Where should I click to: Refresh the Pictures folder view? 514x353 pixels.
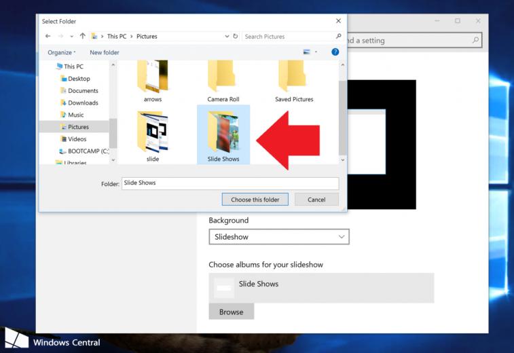pyautogui.click(x=236, y=36)
